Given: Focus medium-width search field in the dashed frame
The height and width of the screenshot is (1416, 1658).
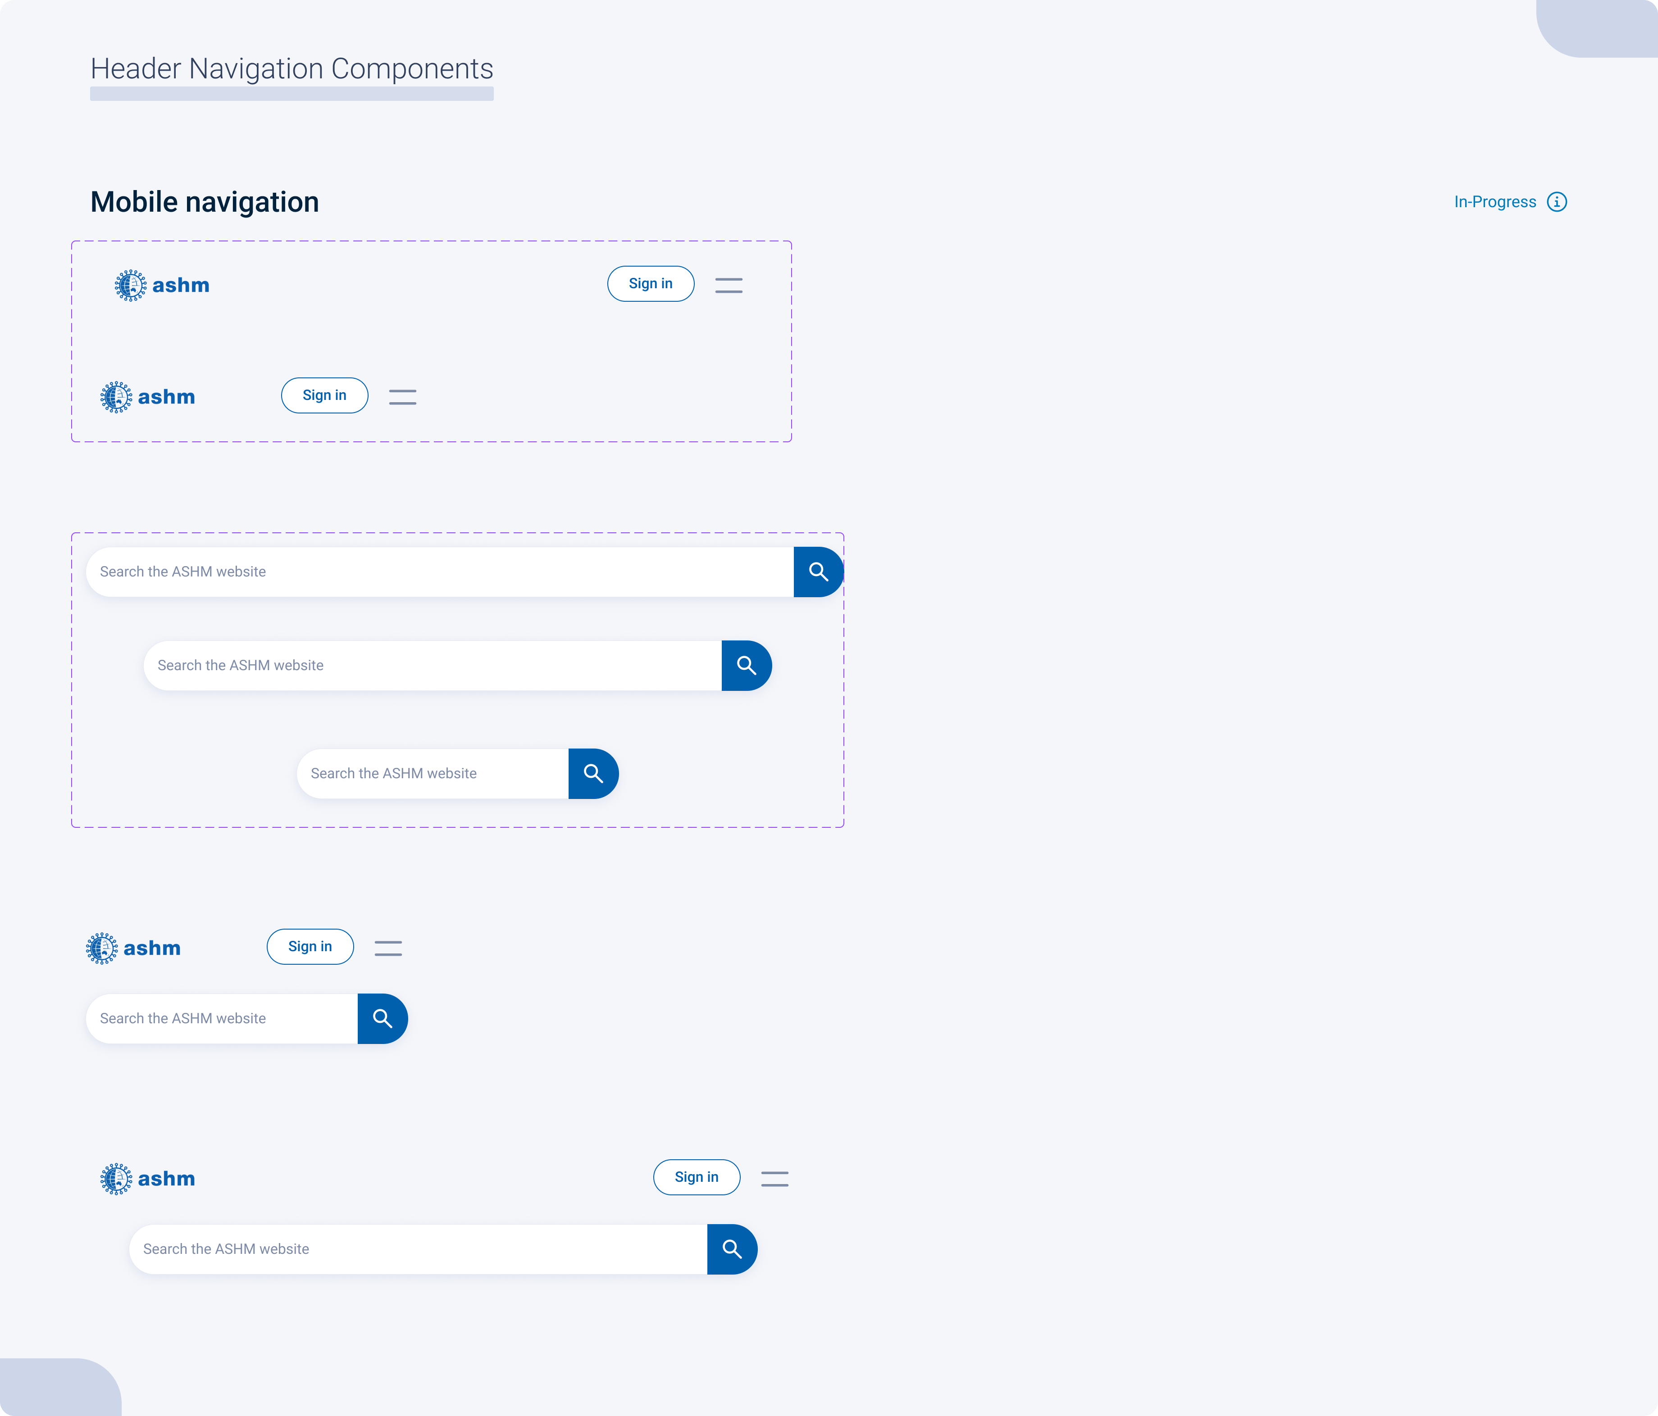Looking at the screenshot, I should click(x=432, y=666).
